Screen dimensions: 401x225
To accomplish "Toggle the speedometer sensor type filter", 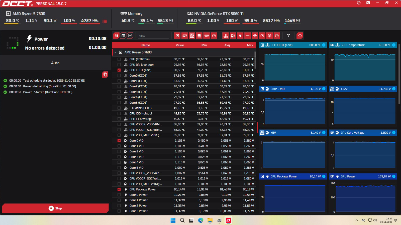I will click(x=262, y=36).
